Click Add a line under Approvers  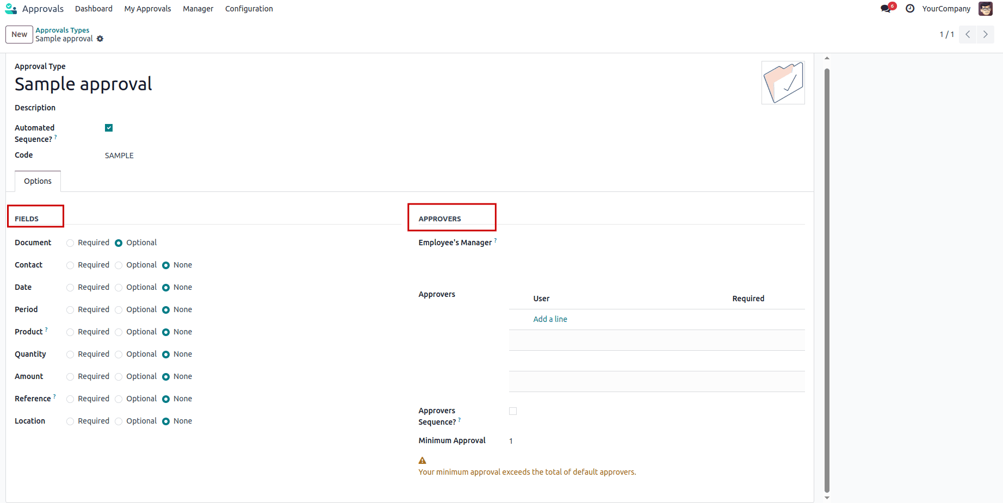(x=550, y=319)
